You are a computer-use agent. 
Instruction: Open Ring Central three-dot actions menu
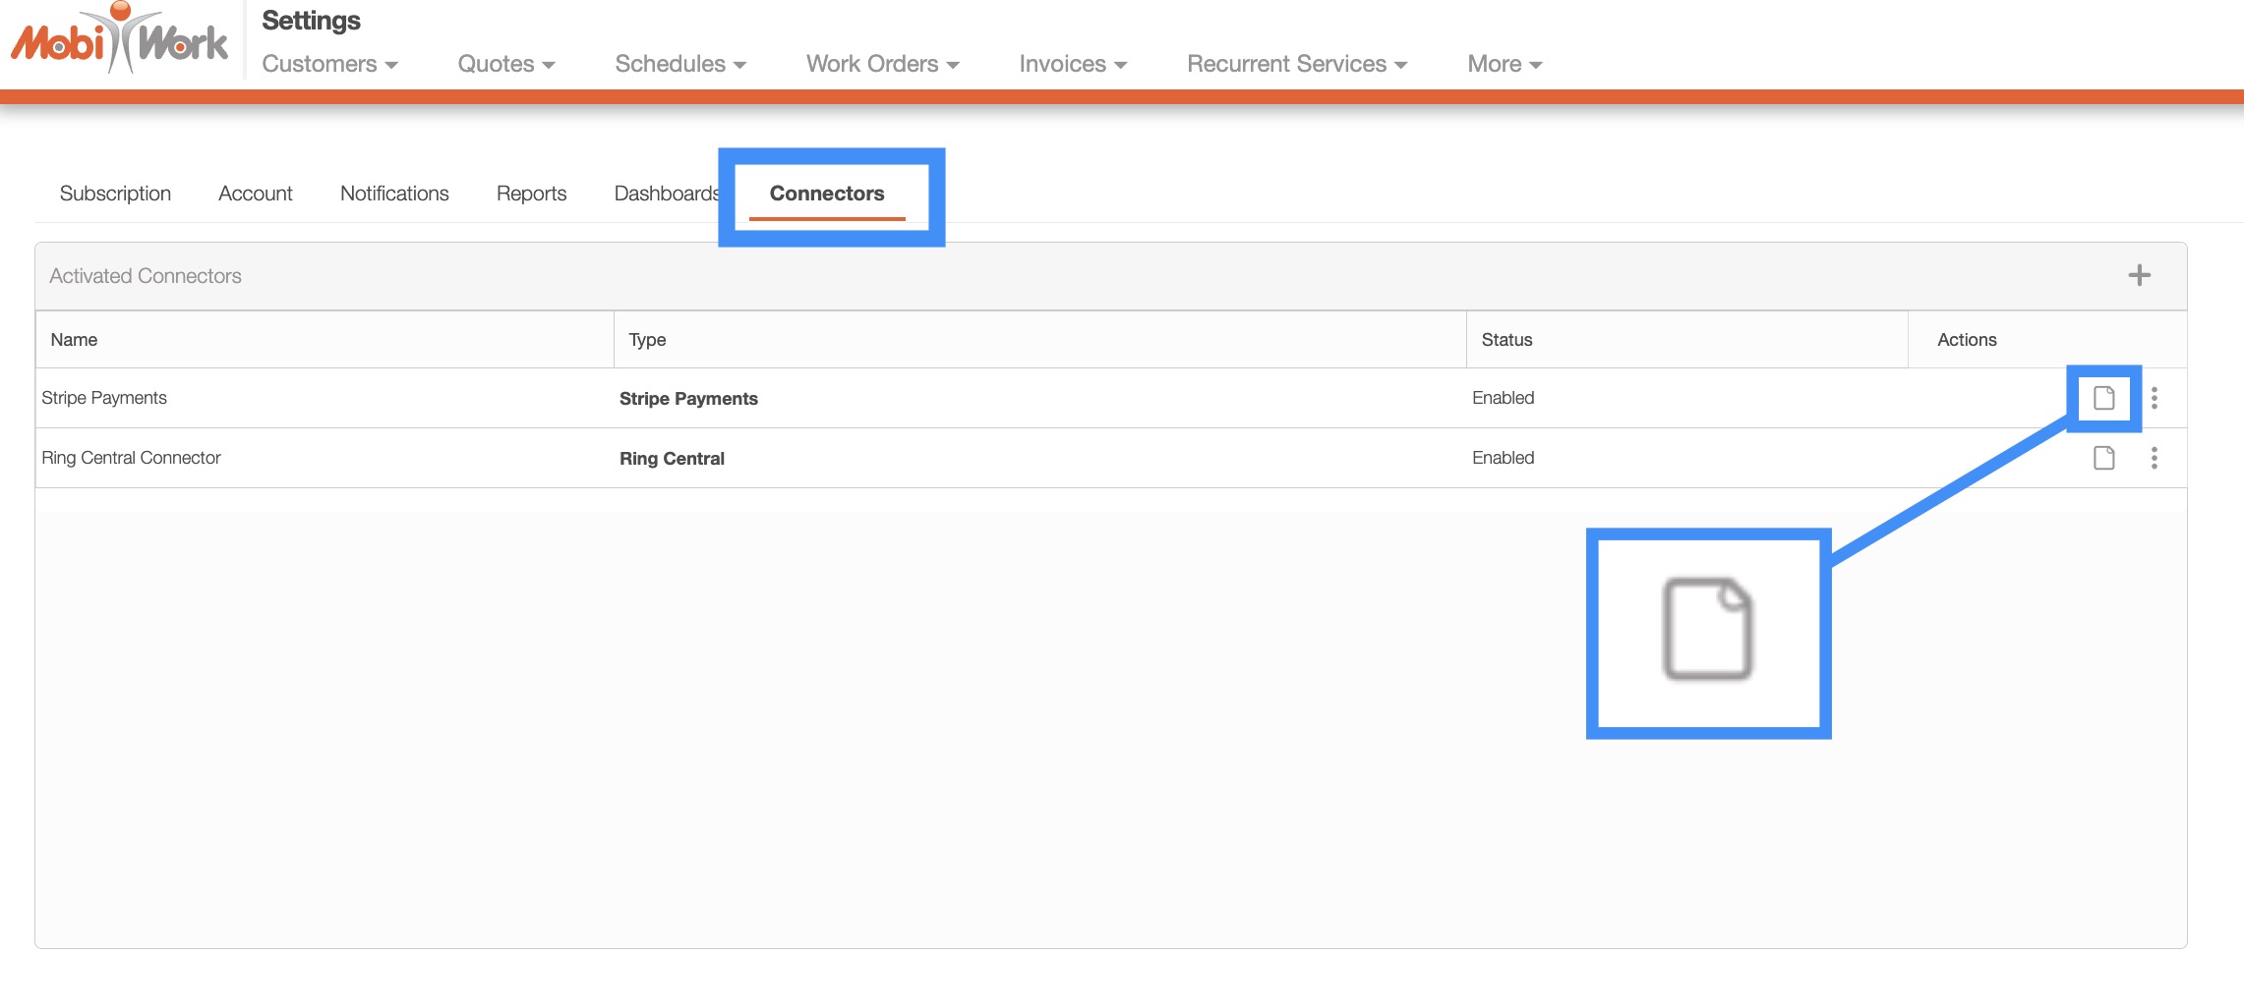point(2154,458)
